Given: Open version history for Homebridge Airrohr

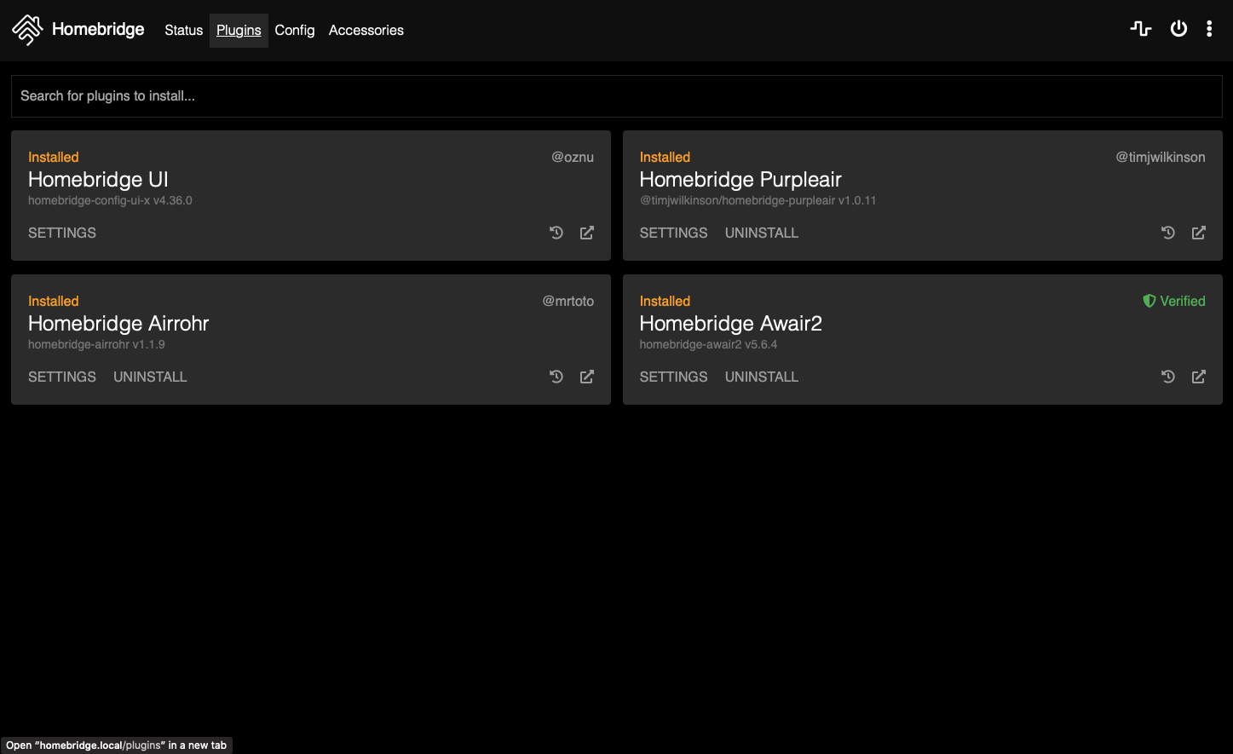Looking at the screenshot, I should 556,377.
